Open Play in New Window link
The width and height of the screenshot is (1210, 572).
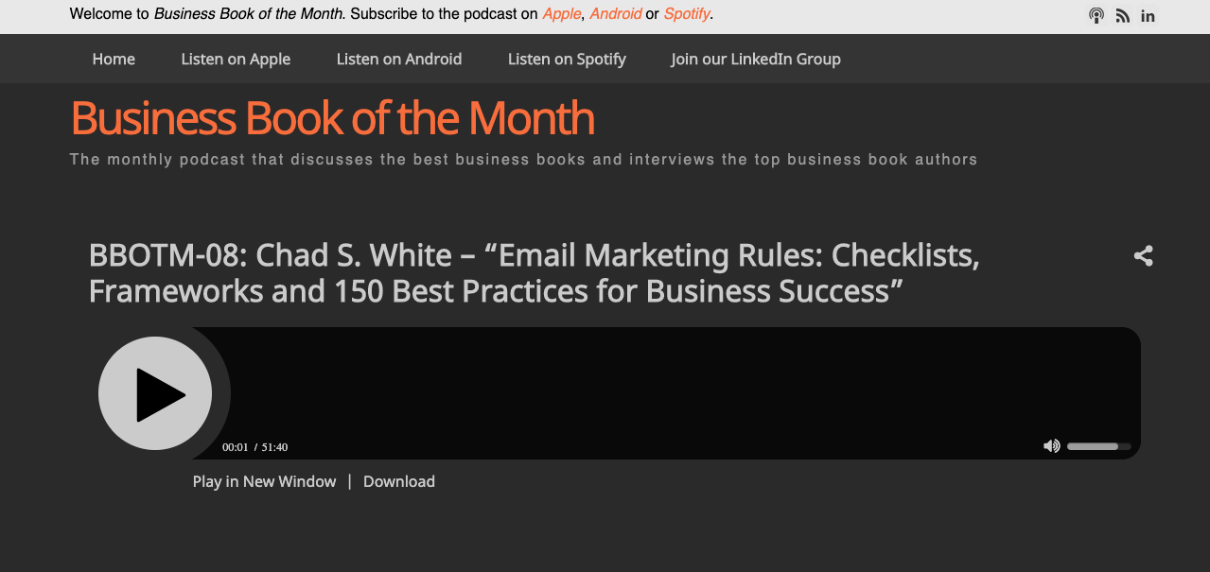click(x=264, y=481)
